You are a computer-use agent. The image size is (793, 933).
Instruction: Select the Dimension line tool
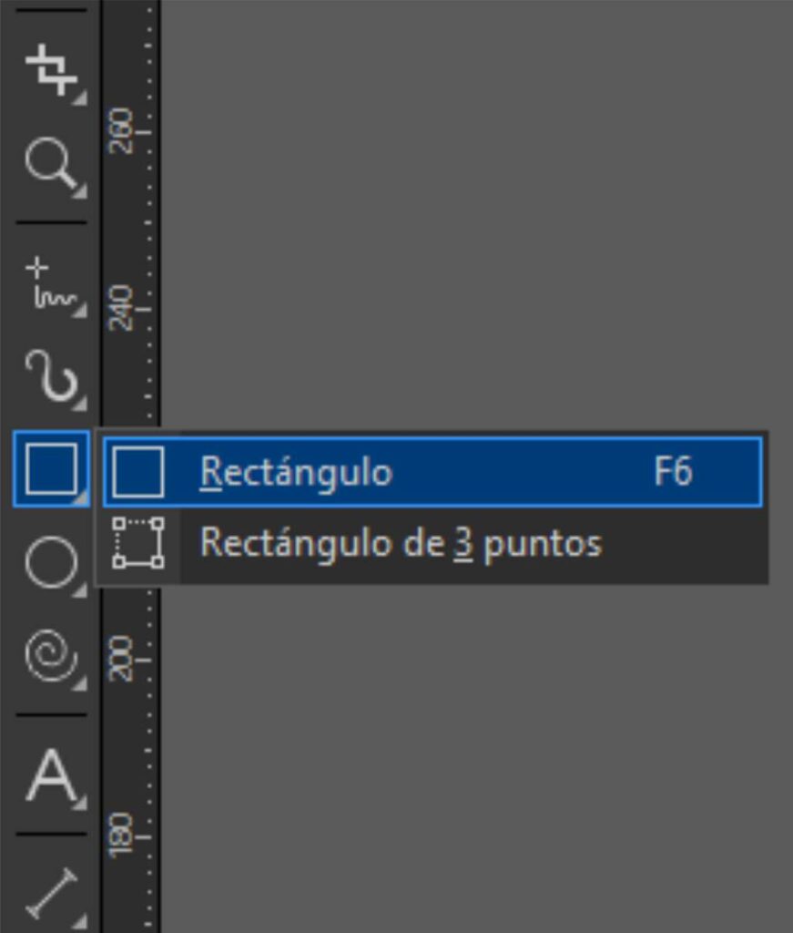point(50,895)
